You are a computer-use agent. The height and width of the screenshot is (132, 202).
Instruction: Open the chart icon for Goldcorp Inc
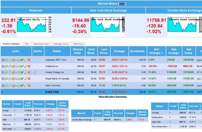[3, 66]
